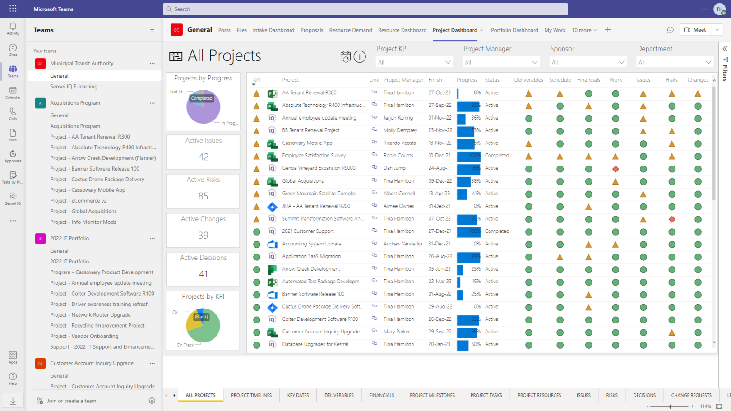Click progress bar of Absolute Technology R400 row

click(x=468, y=106)
